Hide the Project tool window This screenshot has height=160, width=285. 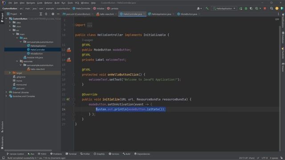[58, 14]
